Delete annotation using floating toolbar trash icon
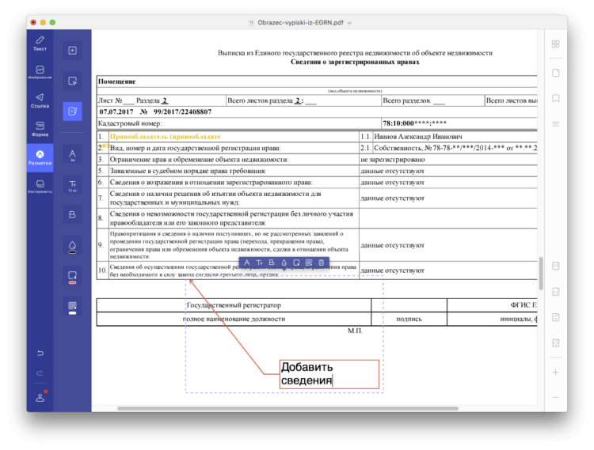This screenshot has height=450, width=594. coord(321,263)
